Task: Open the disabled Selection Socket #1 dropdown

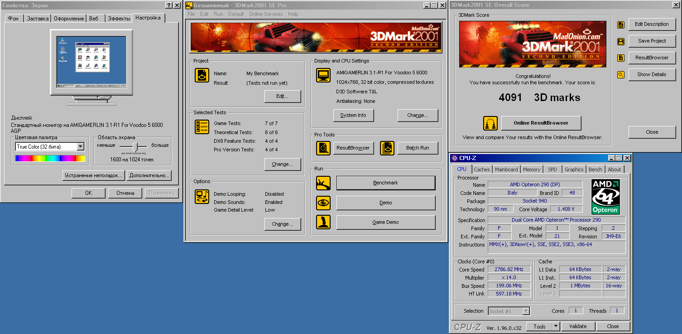Action: pos(526,311)
